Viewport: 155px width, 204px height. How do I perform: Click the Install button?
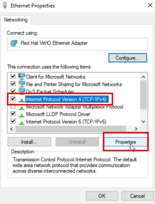pos(29,142)
